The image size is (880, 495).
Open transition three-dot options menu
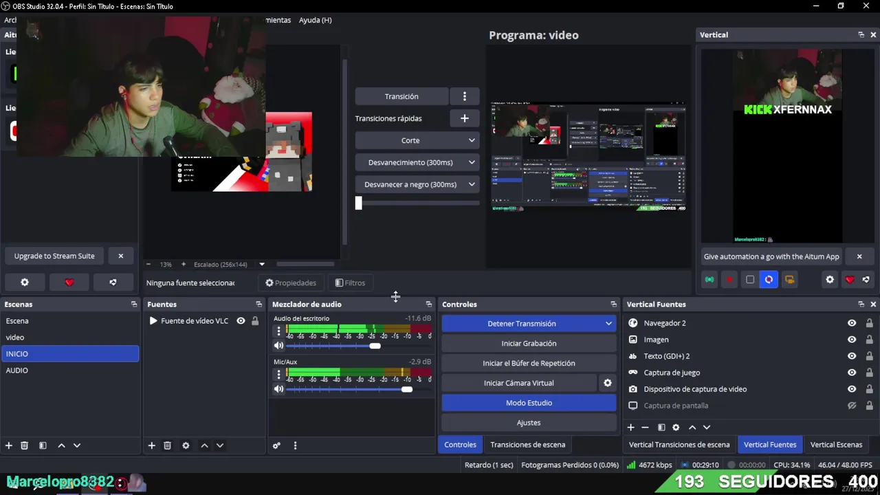click(465, 96)
